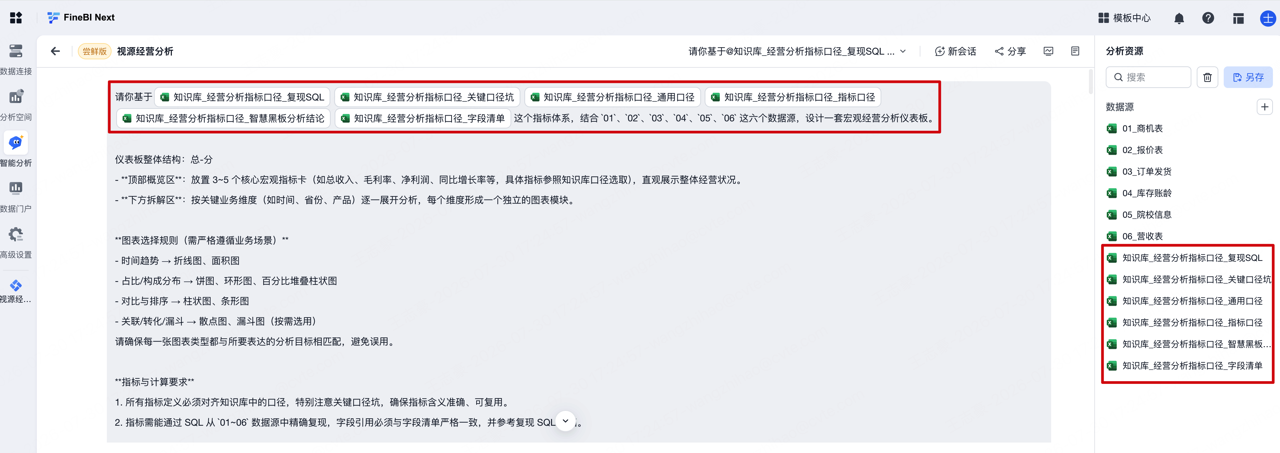The image size is (1280, 453).
Task: Open the 数据连接 sidebar icon
Action: [16, 51]
